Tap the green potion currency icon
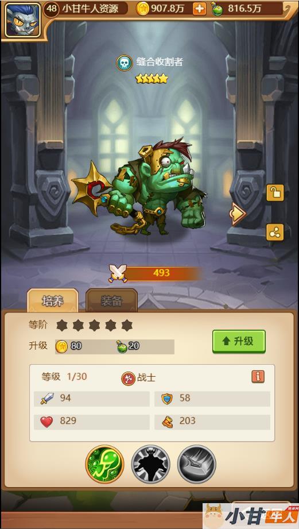 (217, 9)
